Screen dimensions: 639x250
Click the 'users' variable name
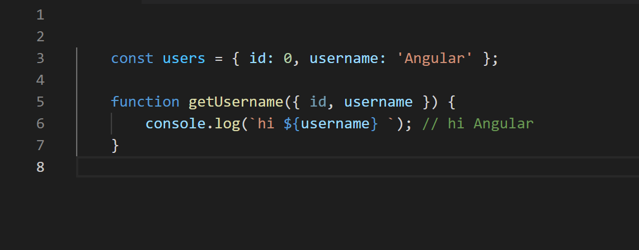(x=184, y=59)
